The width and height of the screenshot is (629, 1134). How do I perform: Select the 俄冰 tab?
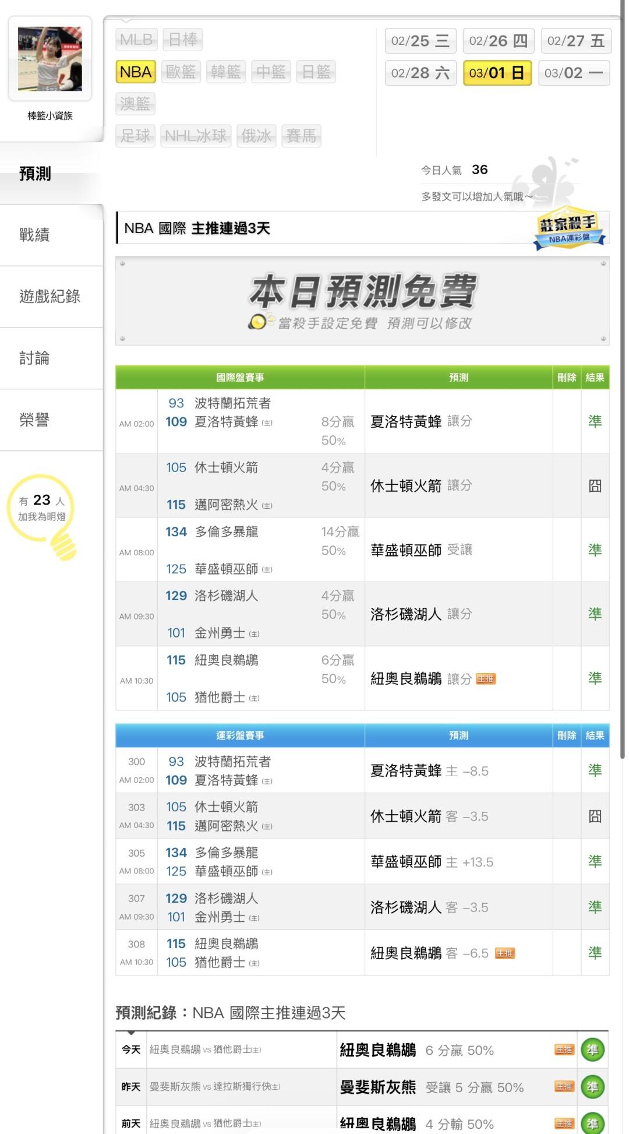click(x=256, y=136)
